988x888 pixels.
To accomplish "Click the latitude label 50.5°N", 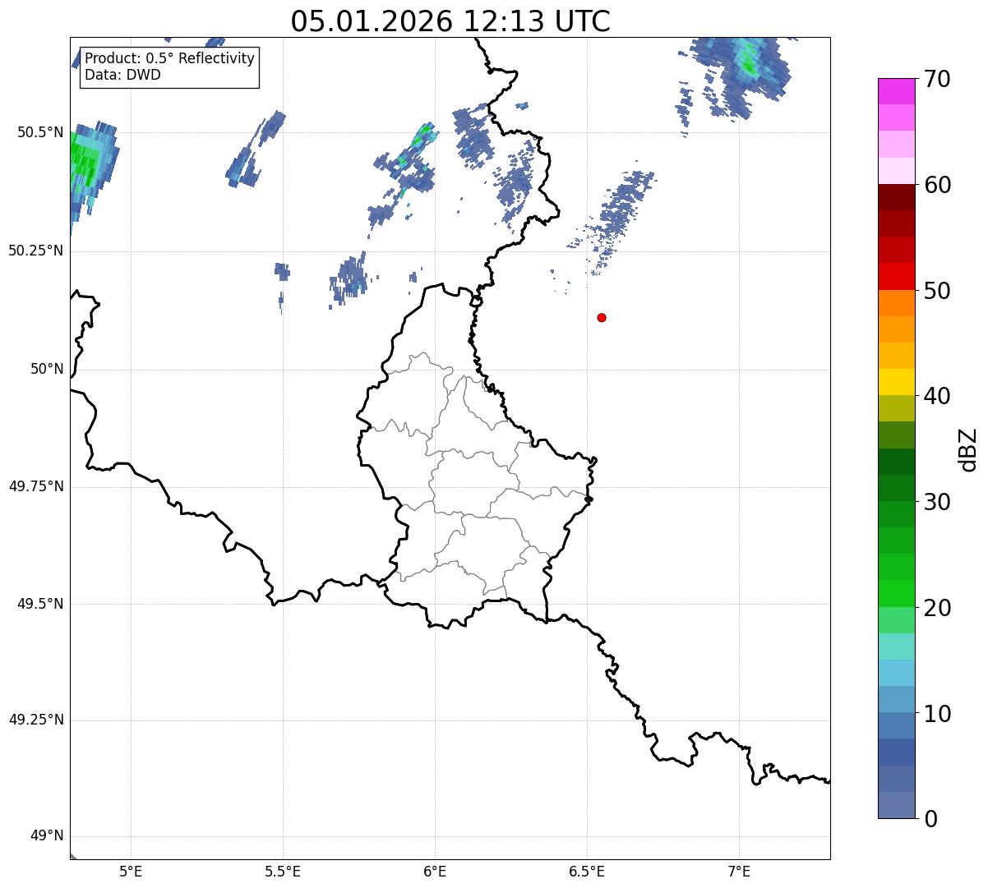I will tap(39, 132).
